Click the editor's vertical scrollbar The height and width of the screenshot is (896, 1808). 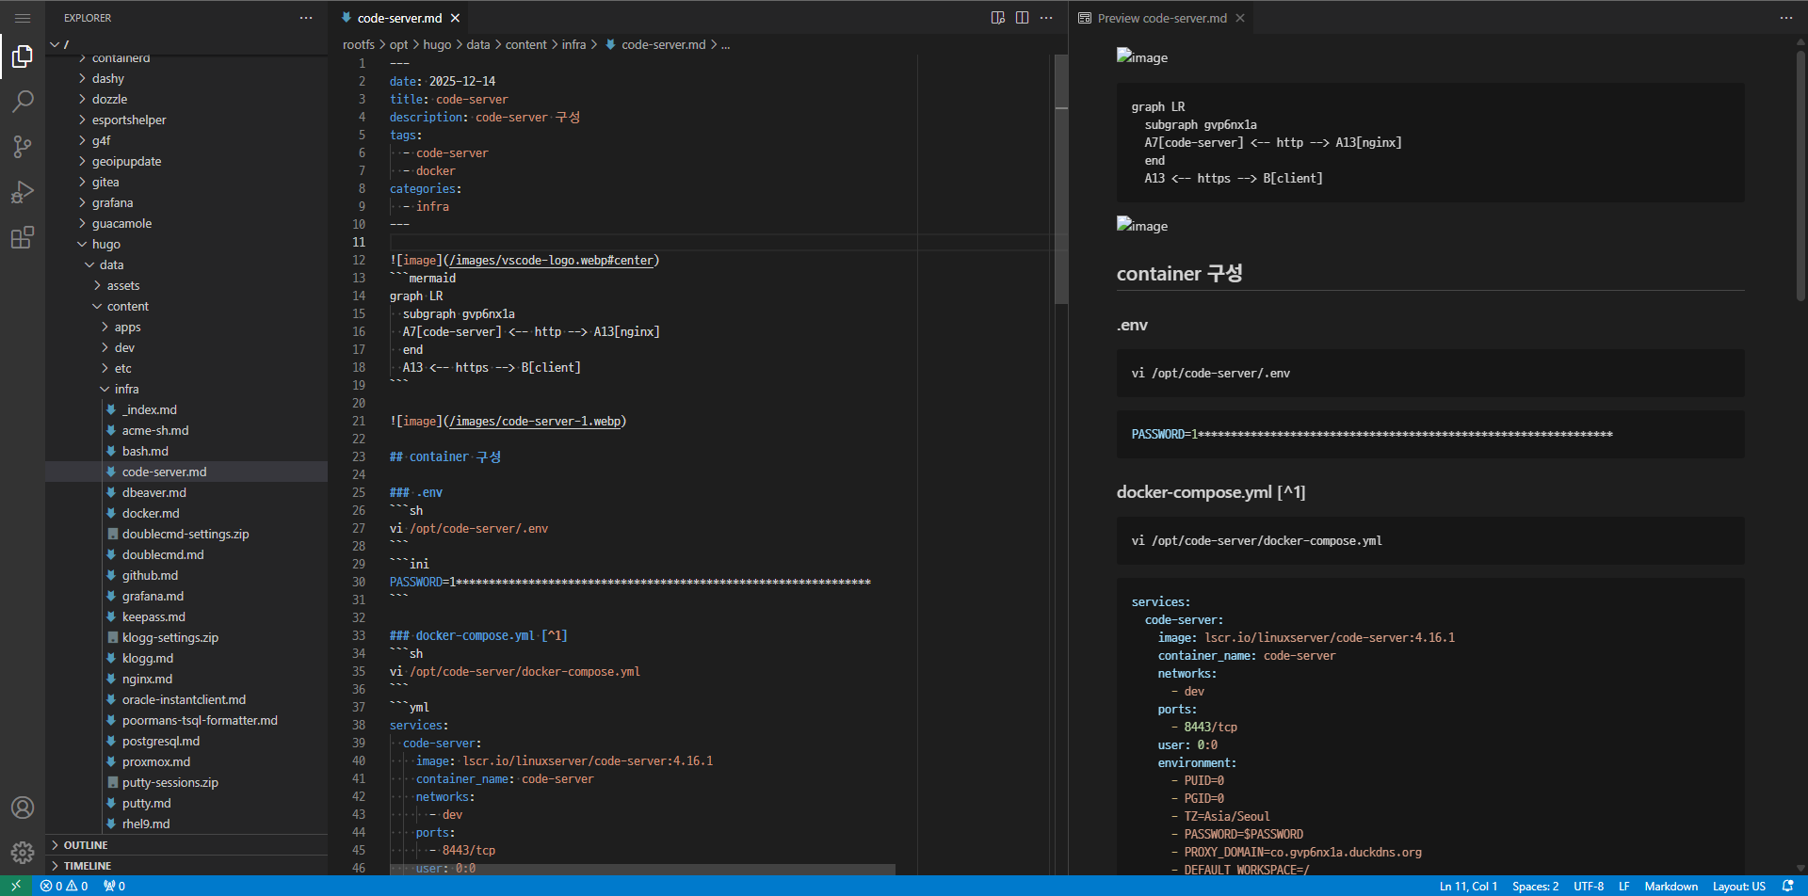click(1061, 179)
